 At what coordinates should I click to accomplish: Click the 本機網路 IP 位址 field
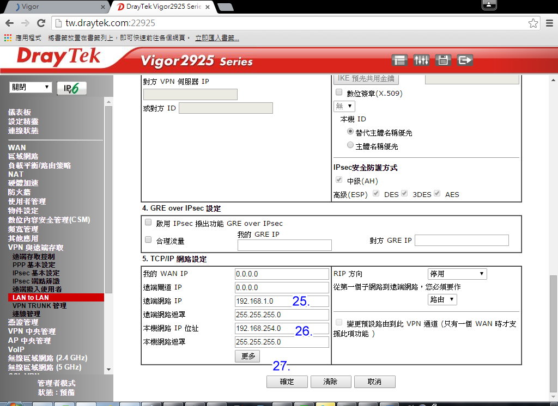point(282,328)
